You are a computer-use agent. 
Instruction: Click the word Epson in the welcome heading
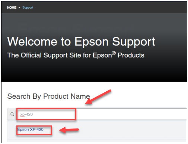[x=92, y=42]
